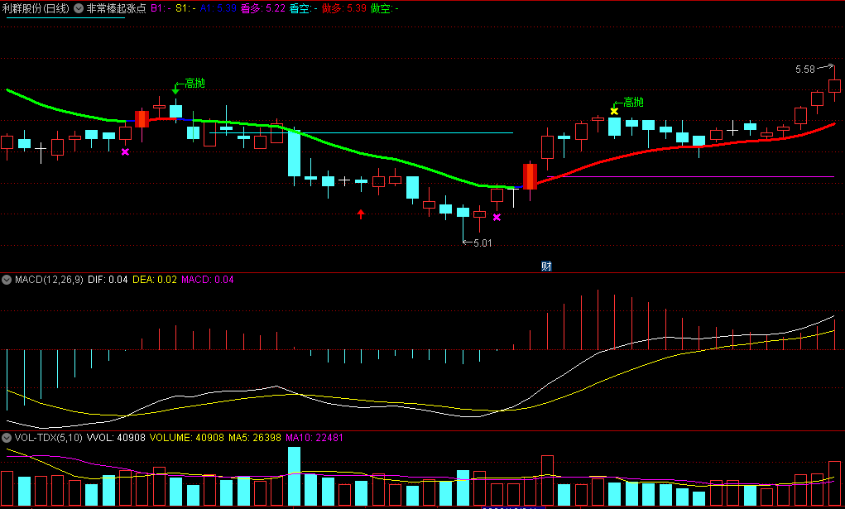
Task: Click the cyan horizontal price line
Action: (361, 132)
